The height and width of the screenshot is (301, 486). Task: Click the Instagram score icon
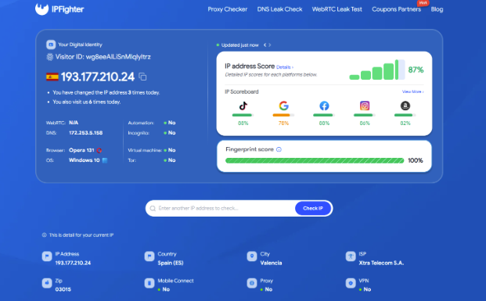(365, 106)
